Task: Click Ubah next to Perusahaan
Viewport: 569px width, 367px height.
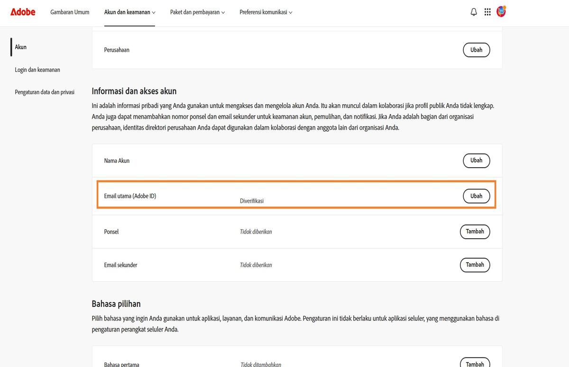Action: tap(476, 49)
